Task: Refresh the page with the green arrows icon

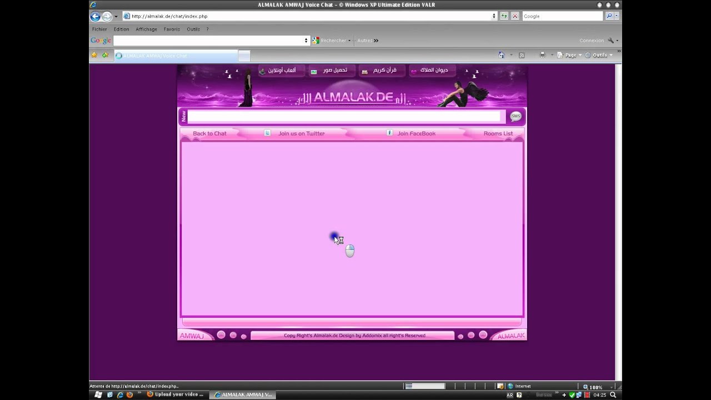Action: tap(504, 16)
